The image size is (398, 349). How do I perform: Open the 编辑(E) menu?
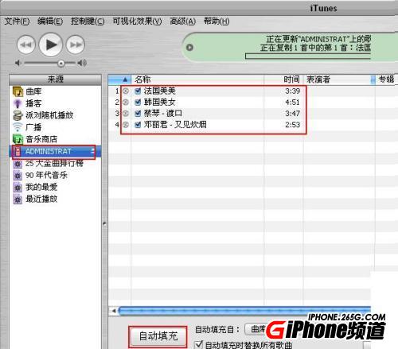(x=50, y=21)
